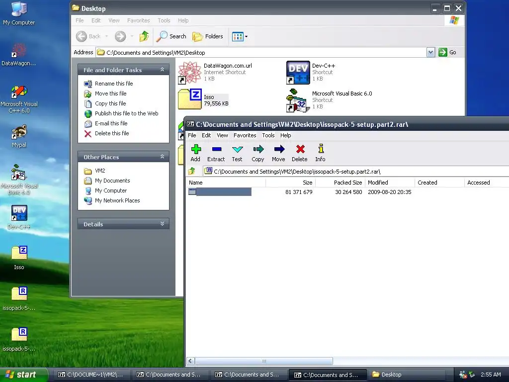Open the File menu in 7-Zip
Viewport: 509px width, 382px height.
point(192,135)
